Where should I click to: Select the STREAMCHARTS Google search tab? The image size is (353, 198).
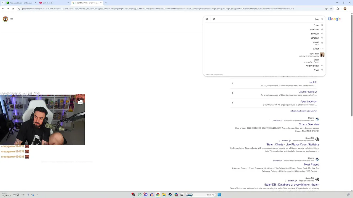tap(87, 3)
